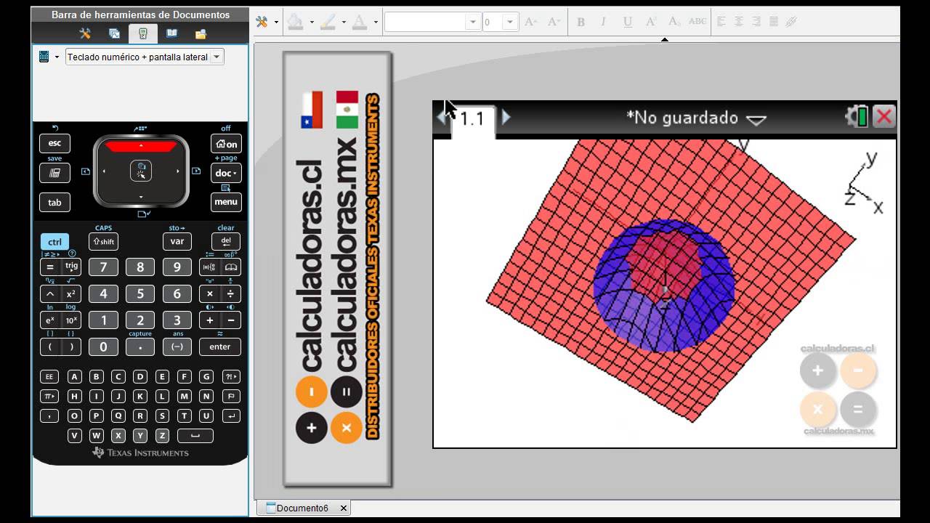Click the home/on key
This screenshot has width=930, height=523.
pyautogui.click(x=226, y=144)
